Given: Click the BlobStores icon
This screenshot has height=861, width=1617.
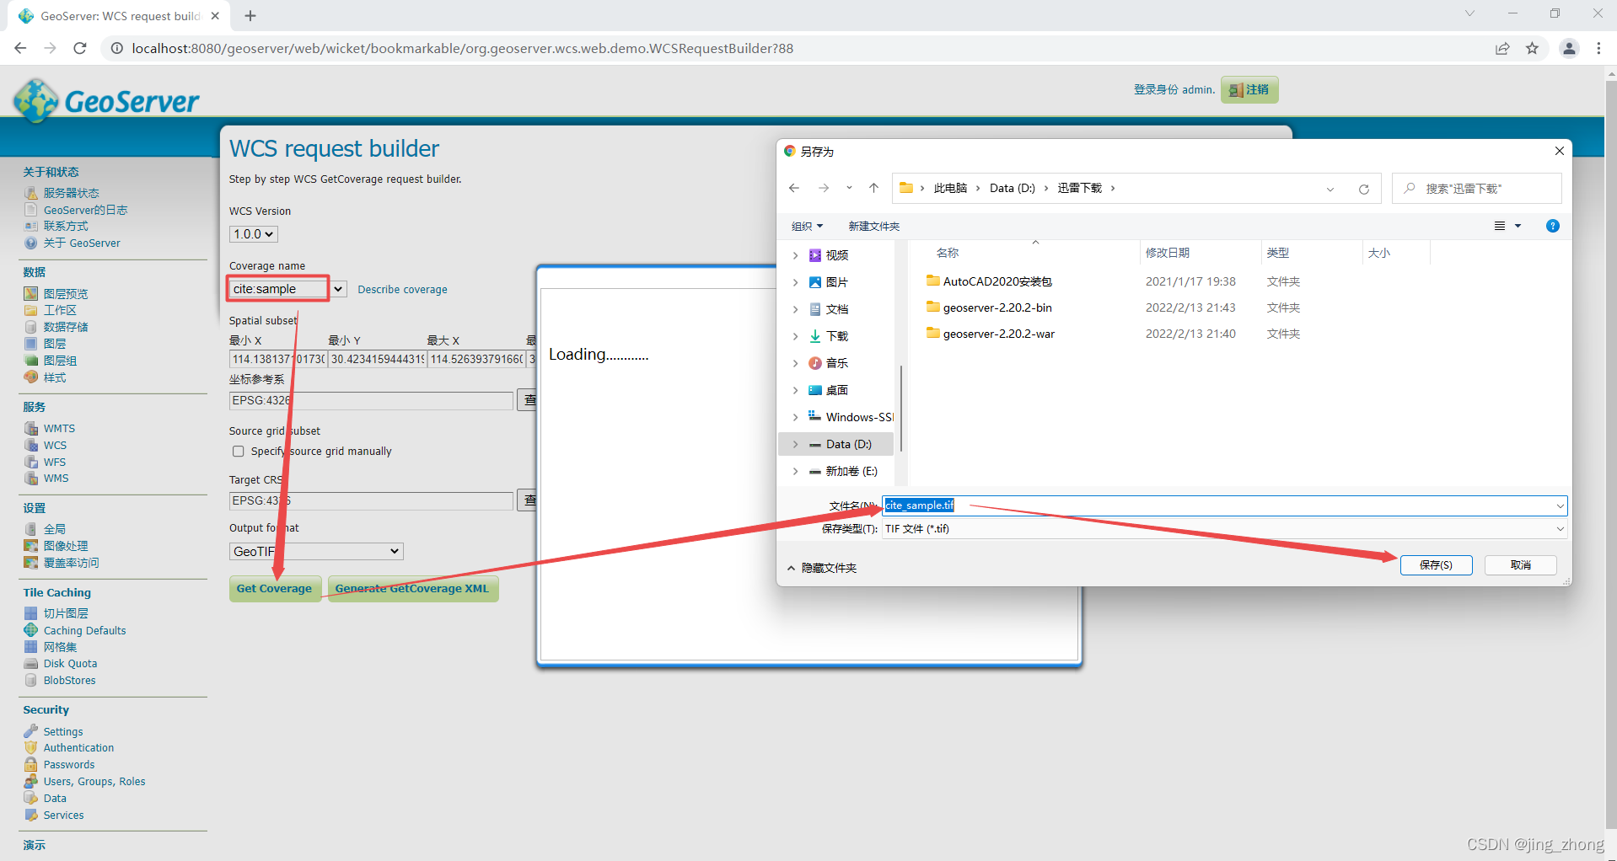Looking at the screenshot, I should tap(31, 680).
